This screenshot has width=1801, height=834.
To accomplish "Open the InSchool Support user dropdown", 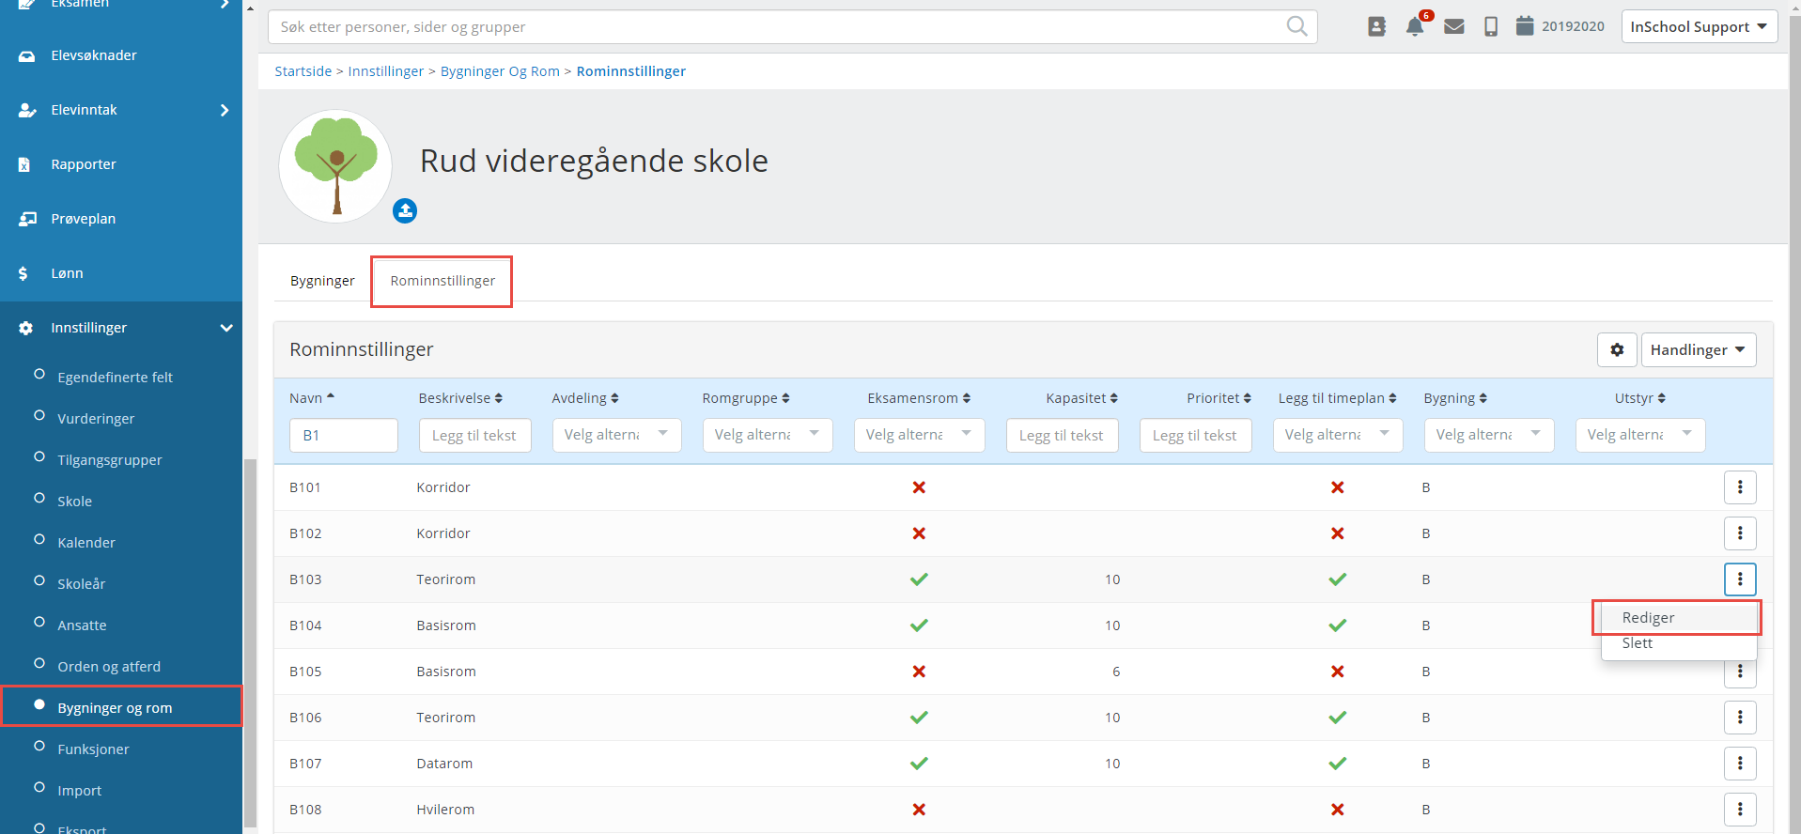I will point(1699,26).
